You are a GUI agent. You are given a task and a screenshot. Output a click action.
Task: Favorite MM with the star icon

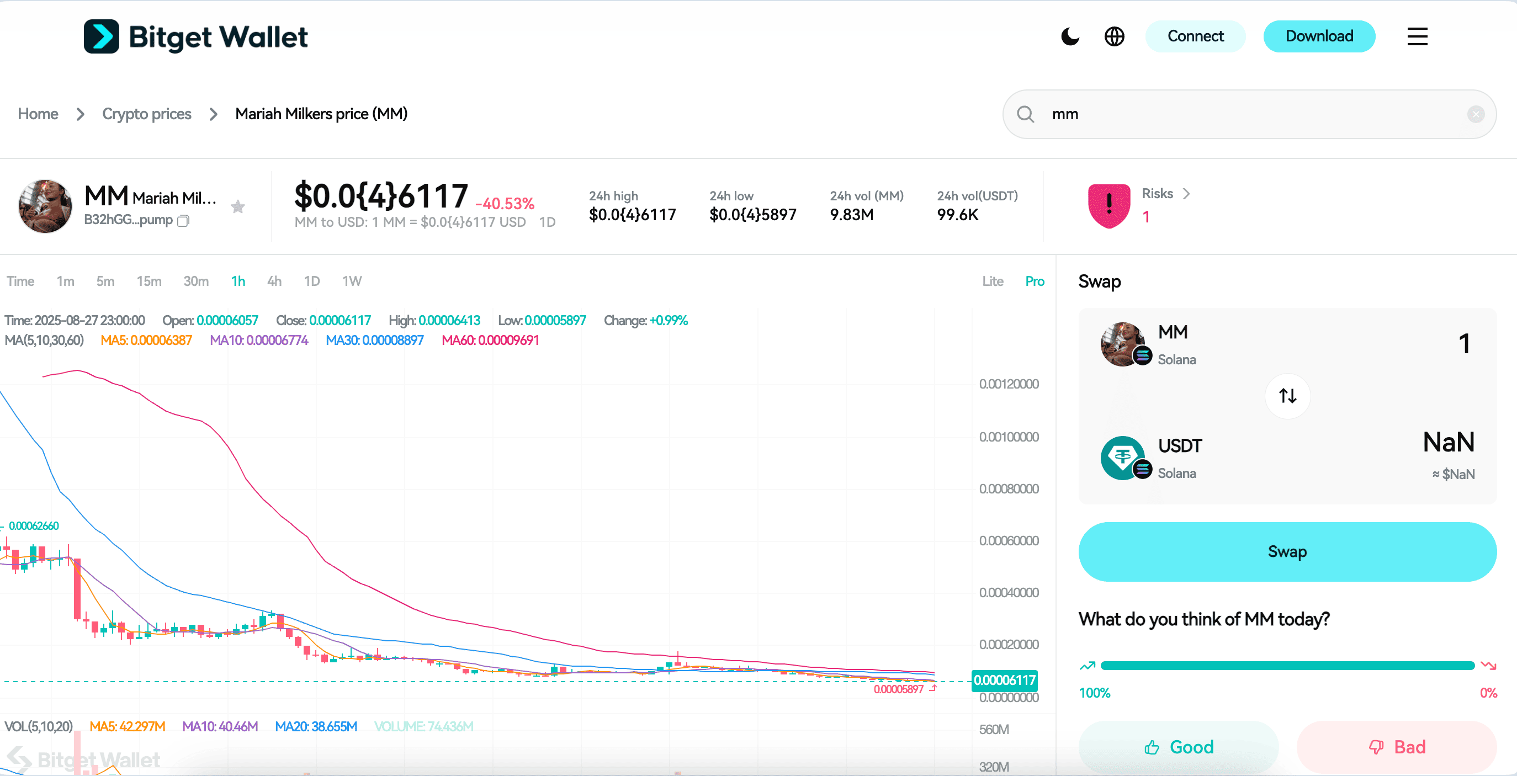tap(238, 206)
